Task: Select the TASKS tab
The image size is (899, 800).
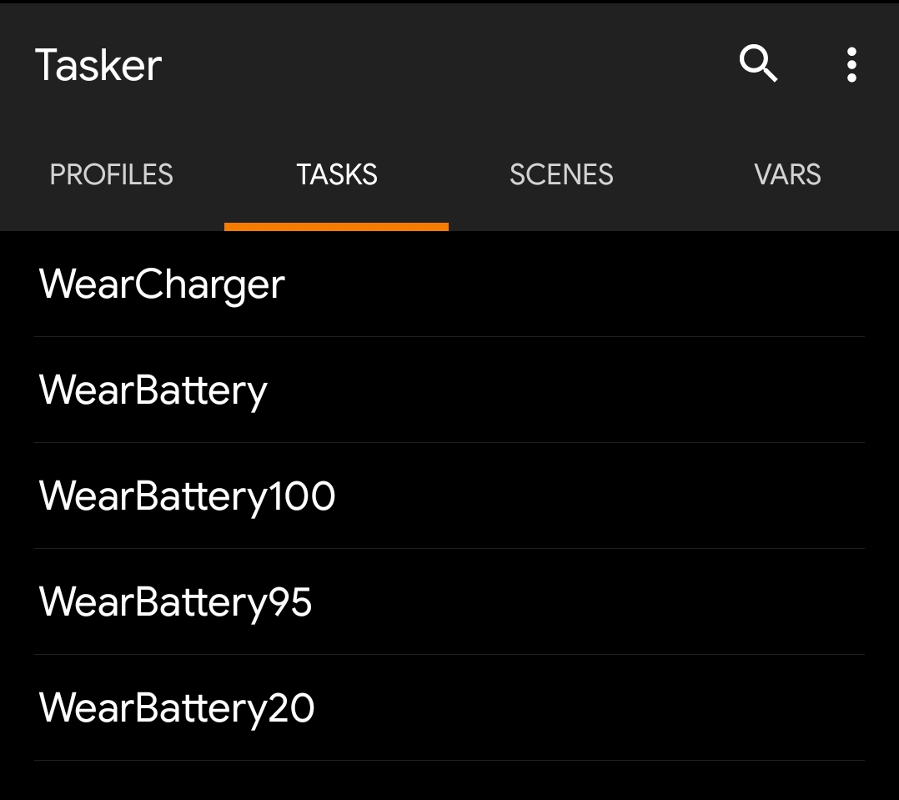Action: [337, 174]
